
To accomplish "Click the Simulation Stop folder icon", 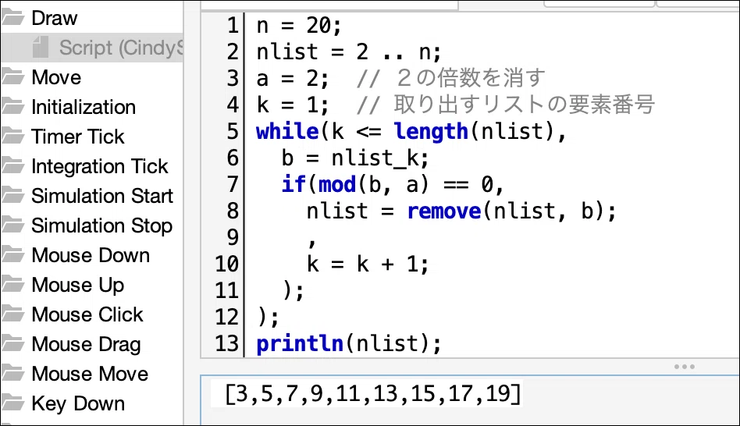I will tap(12, 225).
